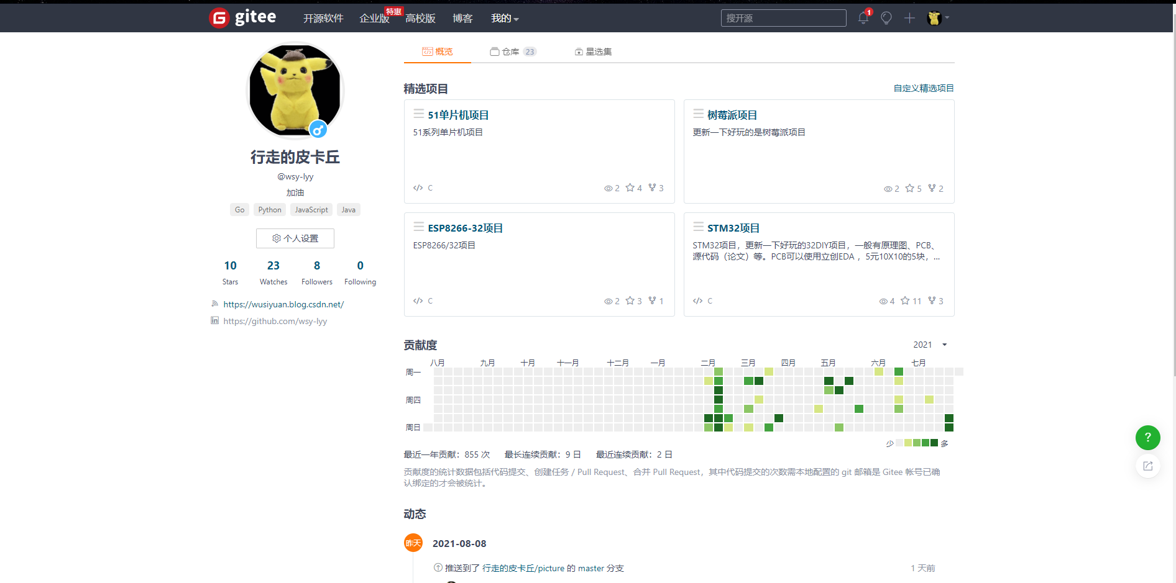This screenshot has height=583, width=1176.
Task: Click the Gitee logo icon
Action: (x=218, y=17)
